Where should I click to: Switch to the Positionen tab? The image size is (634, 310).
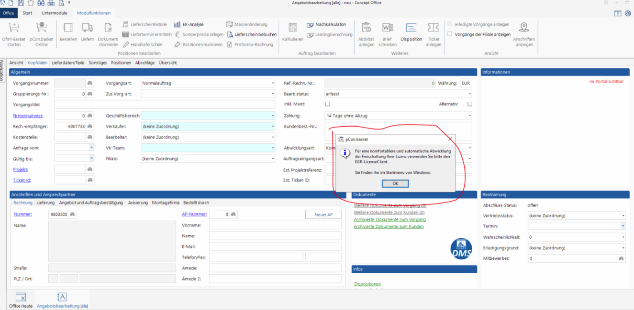(121, 63)
